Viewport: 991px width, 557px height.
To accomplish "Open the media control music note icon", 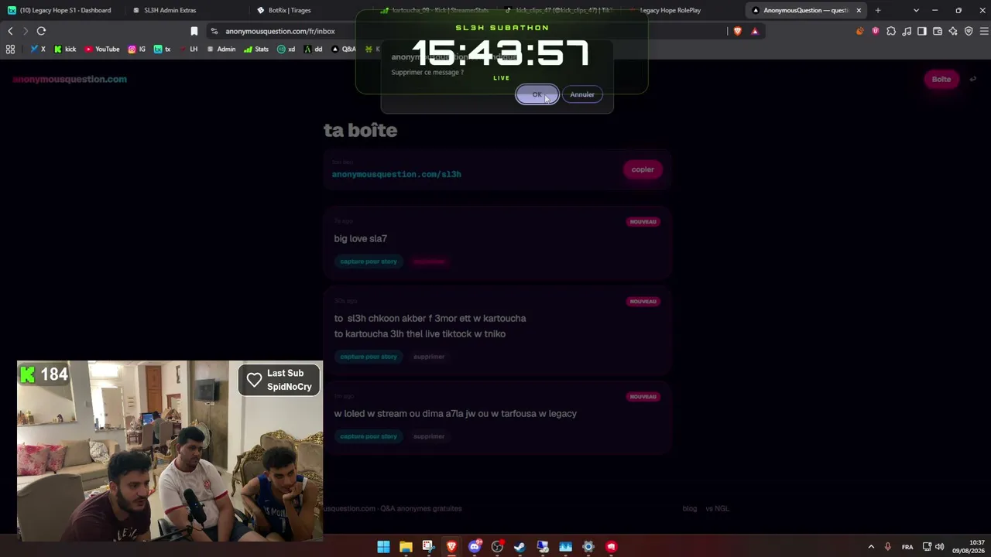I will pyautogui.click(x=907, y=31).
